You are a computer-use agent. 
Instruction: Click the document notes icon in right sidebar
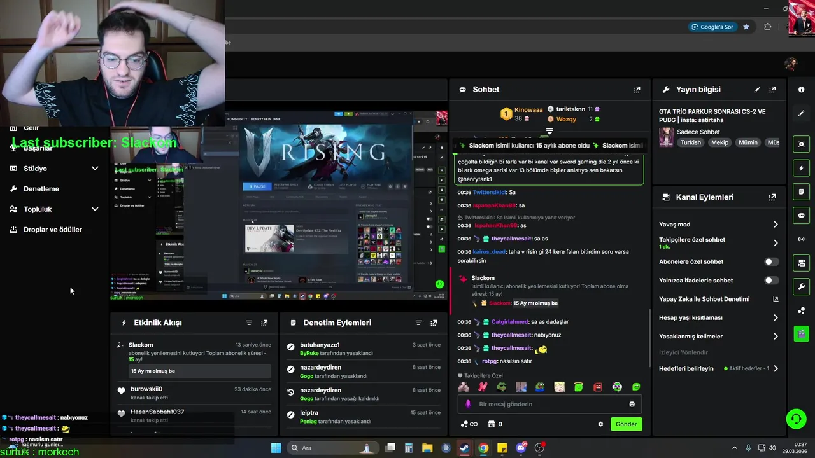[801, 191]
